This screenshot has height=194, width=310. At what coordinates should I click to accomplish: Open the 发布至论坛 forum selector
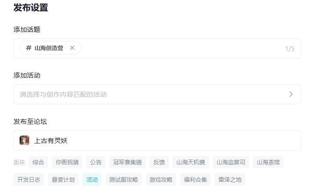pos(157,140)
